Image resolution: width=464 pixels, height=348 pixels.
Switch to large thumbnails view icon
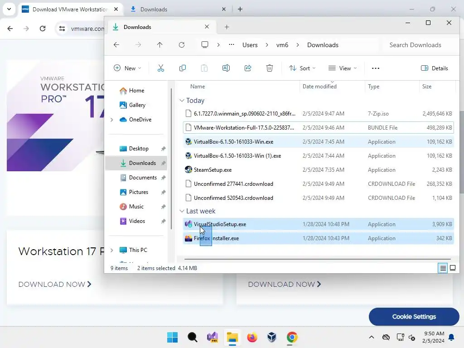pyautogui.click(x=453, y=268)
